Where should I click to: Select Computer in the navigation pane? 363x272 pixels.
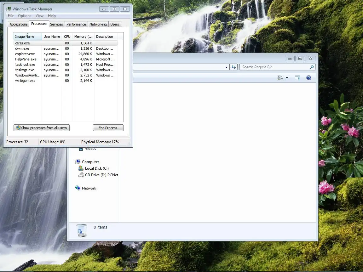pos(90,162)
